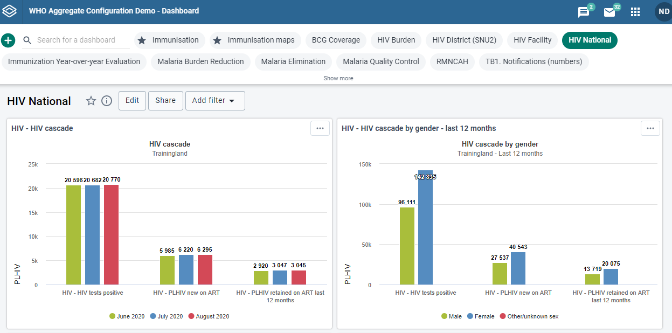Click the DHIS2 logo icon
Image resolution: width=672 pixels, height=333 pixels.
[10, 11]
